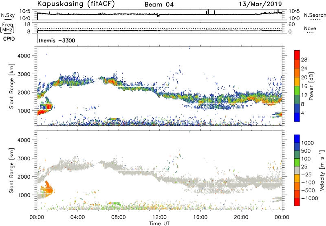This screenshot has height=226, width=326.
Task: Click the noise spike near 16:45 in the N.Sky trace
Action: pyautogui.click(x=208, y=12)
